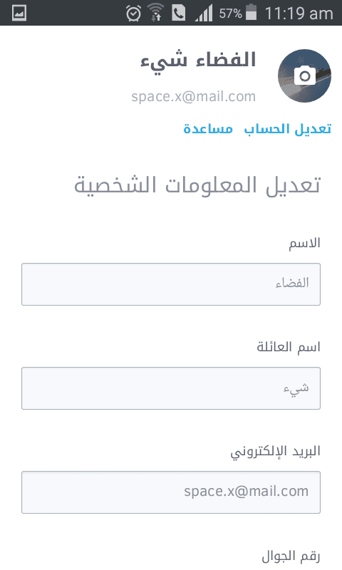This screenshot has height=570, width=342.
Task: Tap the 57% battery percentage text
Action: coord(230,14)
